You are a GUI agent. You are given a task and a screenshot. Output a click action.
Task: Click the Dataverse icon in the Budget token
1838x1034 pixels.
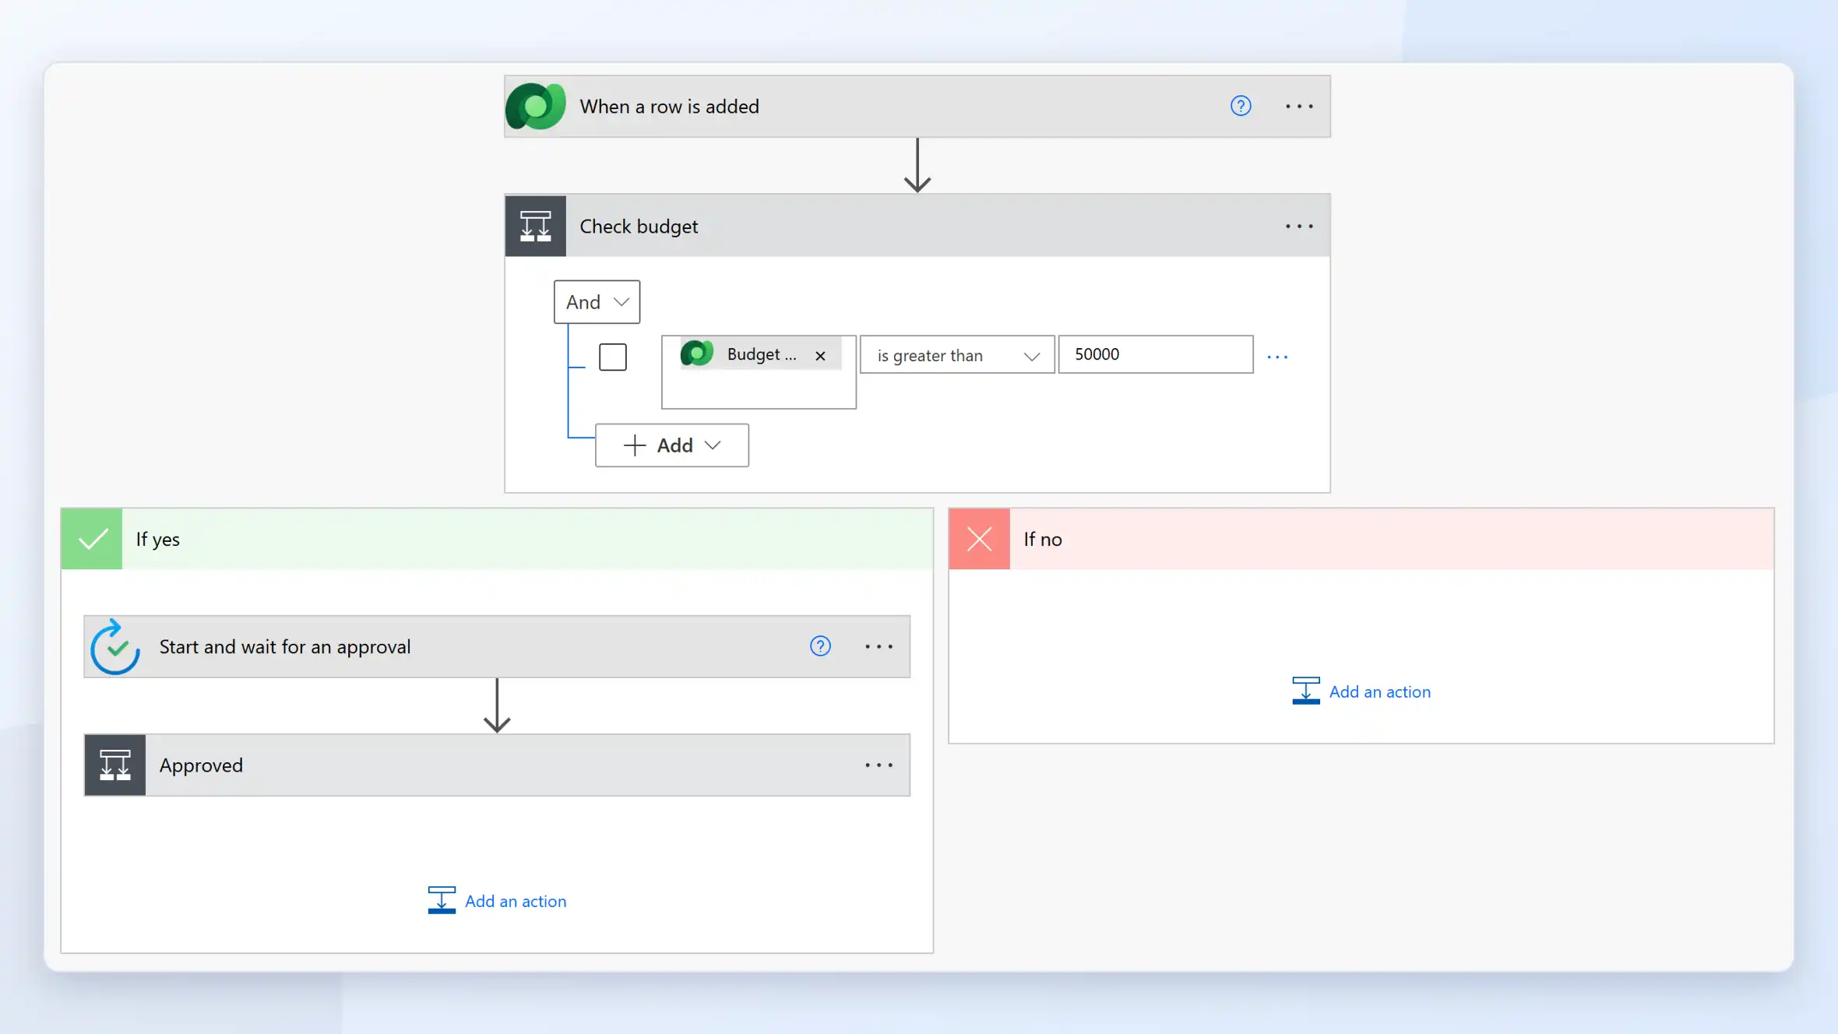697,354
